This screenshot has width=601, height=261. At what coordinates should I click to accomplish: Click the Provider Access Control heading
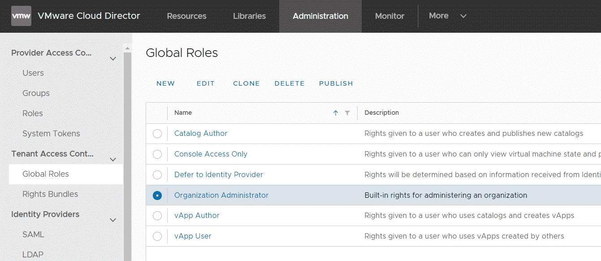(x=52, y=53)
